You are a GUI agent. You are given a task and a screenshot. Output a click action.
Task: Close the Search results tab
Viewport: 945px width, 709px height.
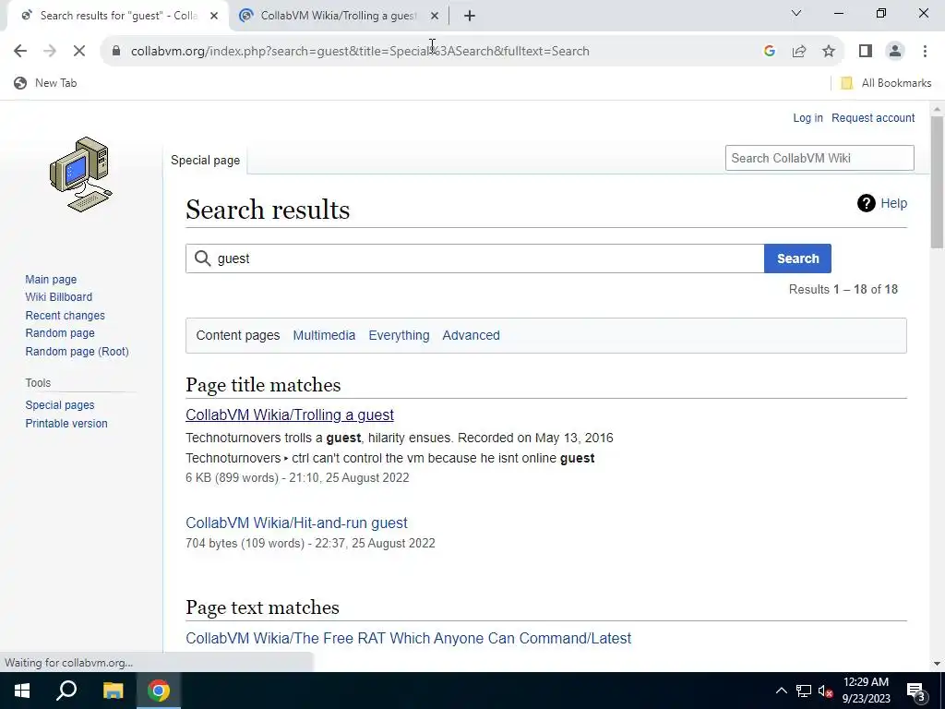(214, 17)
